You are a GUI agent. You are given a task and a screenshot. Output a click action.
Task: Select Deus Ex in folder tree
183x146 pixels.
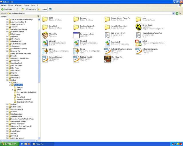[14, 56]
